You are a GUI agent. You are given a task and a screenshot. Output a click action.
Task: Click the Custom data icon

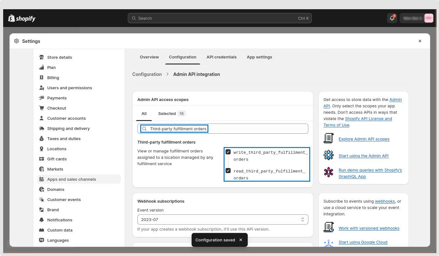point(42,230)
